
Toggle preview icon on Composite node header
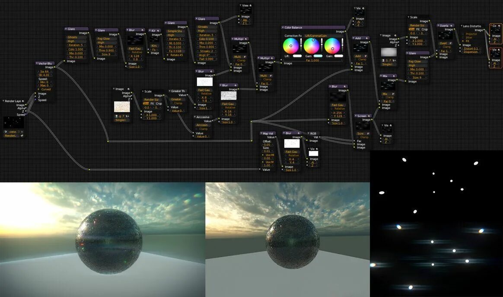pyautogui.click(x=499, y=26)
